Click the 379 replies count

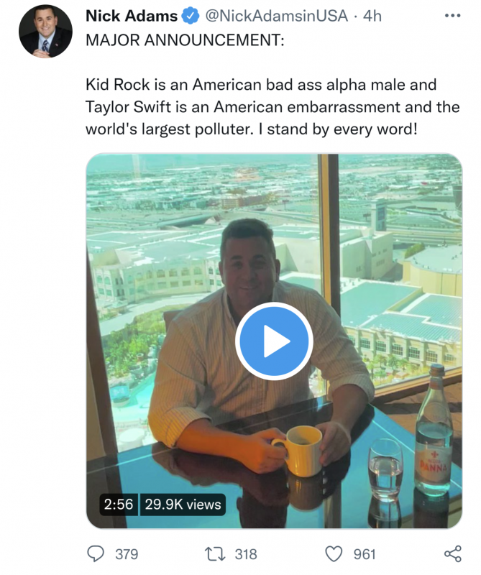127,554
